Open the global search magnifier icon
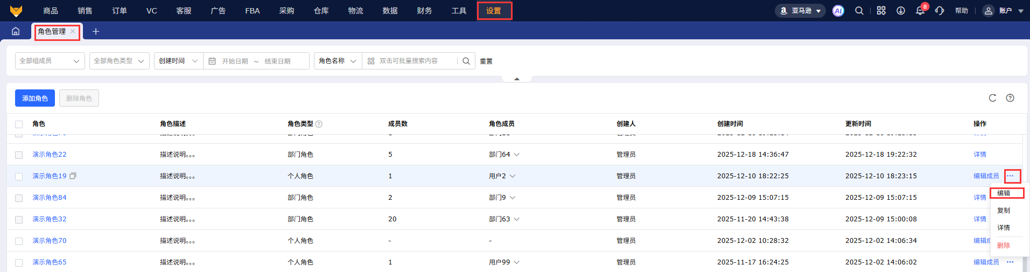The image size is (1030, 272). point(859,11)
